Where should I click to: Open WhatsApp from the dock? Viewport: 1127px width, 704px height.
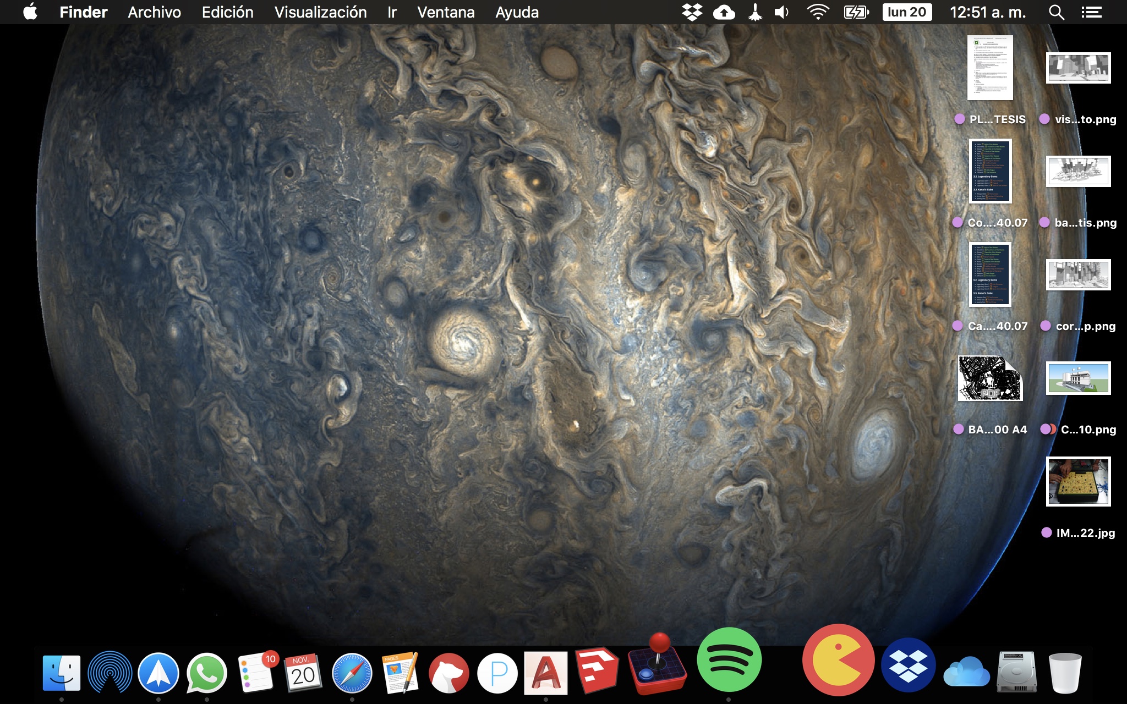tap(206, 673)
